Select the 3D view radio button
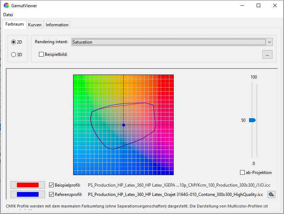This screenshot has width=284, height=214. (14, 55)
